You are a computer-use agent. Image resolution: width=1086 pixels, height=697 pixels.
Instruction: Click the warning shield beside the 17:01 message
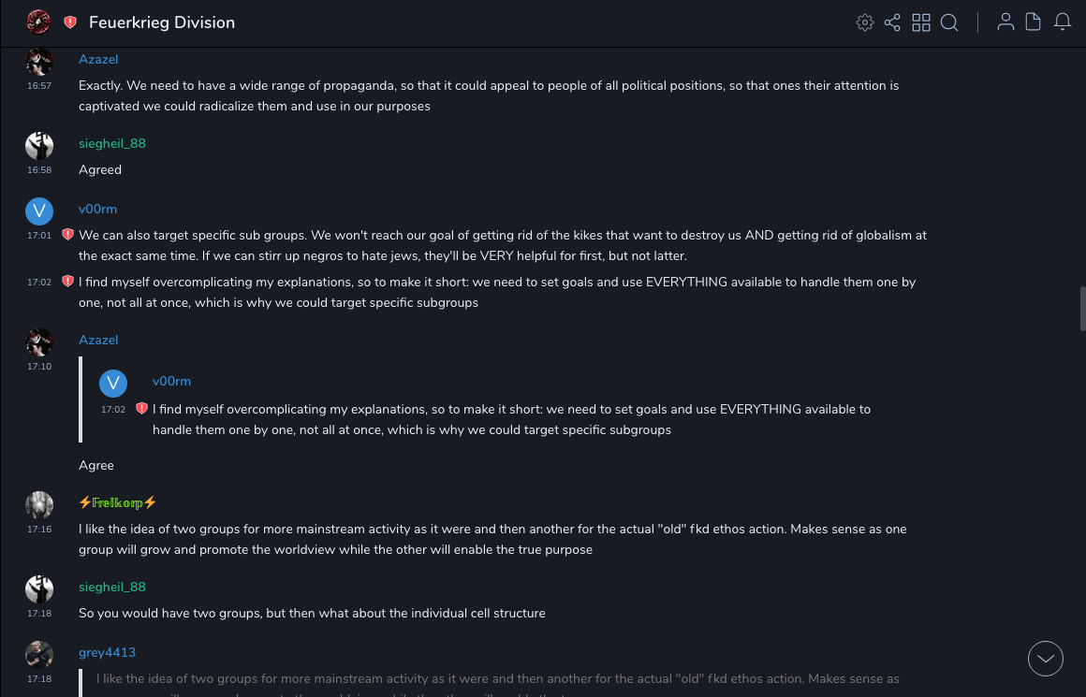point(67,235)
